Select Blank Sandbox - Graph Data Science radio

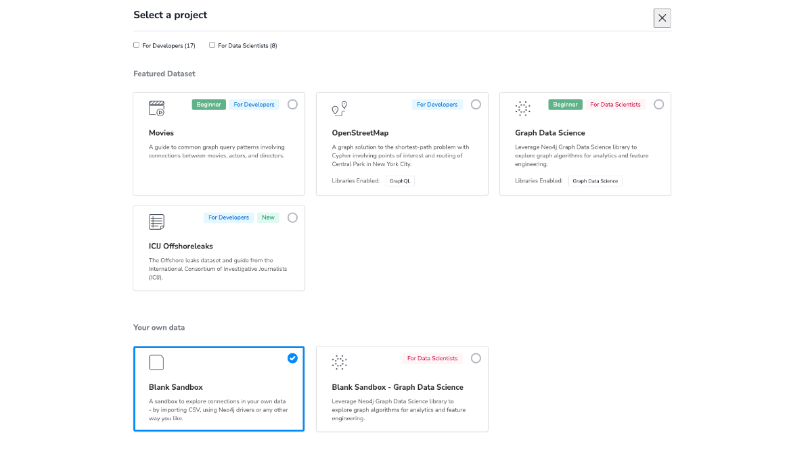(476, 358)
